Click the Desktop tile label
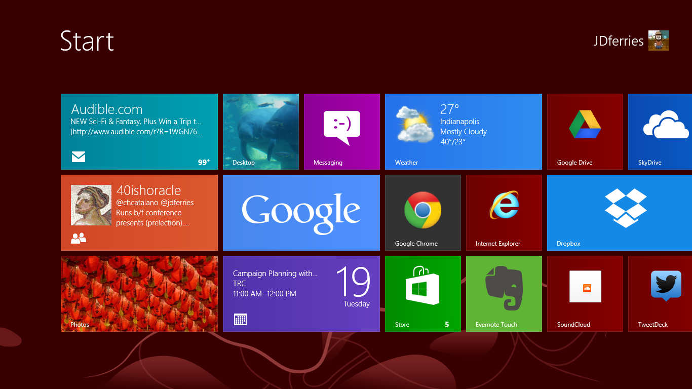 coord(243,163)
